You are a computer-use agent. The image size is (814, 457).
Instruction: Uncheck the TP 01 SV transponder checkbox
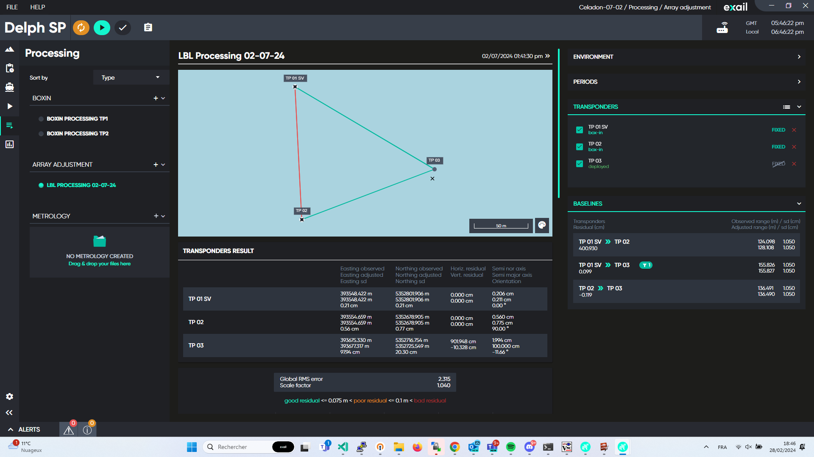coord(580,130)
